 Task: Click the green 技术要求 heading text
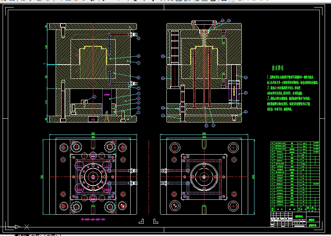pos(278,68)
